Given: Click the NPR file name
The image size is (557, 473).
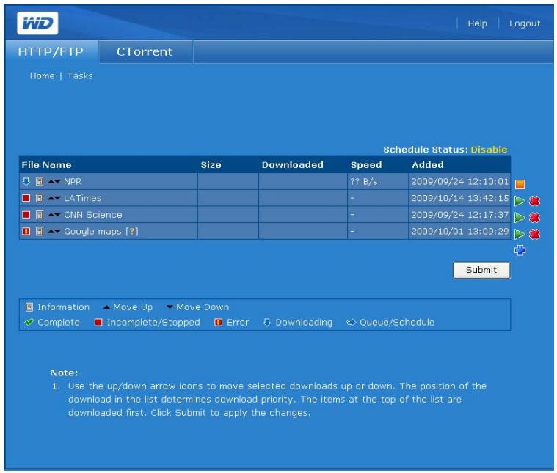Looking at the screenshot, I should pos(73,182).
